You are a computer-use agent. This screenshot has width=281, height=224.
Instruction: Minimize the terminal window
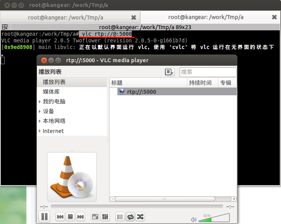(x=14, y=5)
